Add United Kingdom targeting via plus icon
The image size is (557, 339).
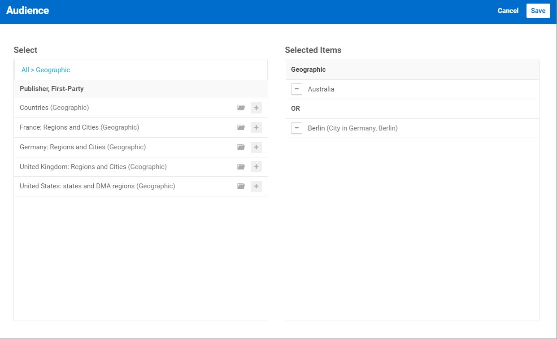pyautogui.click(x=256, y=166)
